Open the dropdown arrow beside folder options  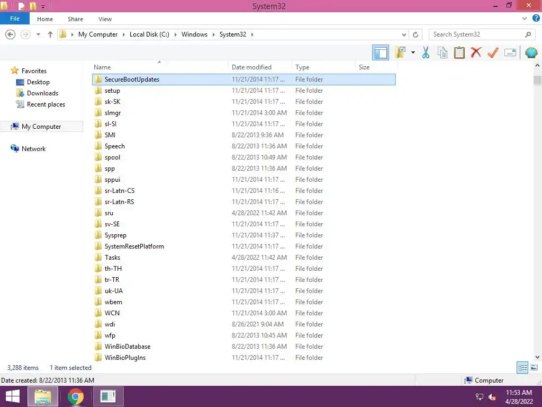coord(413,52)
